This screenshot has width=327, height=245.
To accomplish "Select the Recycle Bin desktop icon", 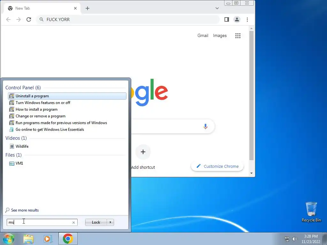I will [x=311, y=212].
